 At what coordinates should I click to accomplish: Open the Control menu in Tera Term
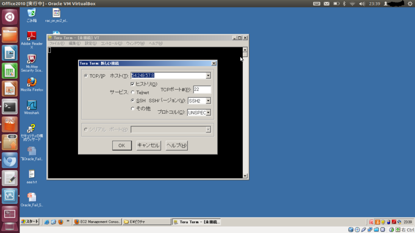tap(111, 43)
